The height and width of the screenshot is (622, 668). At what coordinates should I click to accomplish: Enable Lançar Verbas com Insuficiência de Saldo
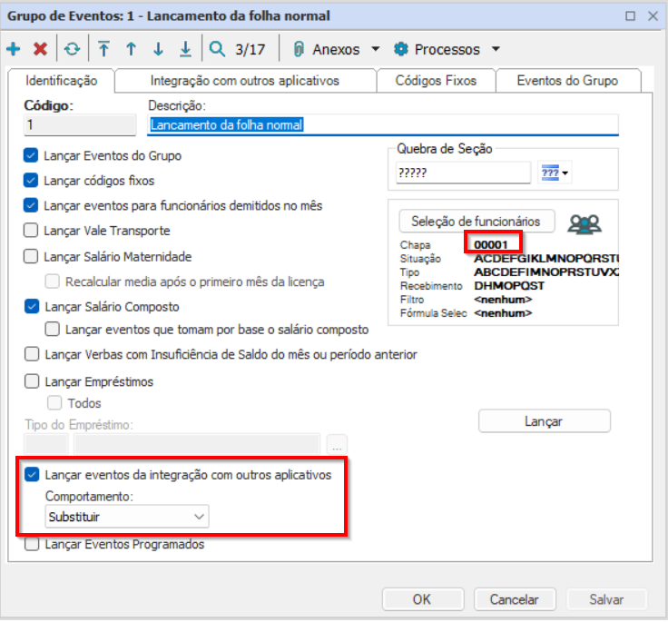pos(32,354)
